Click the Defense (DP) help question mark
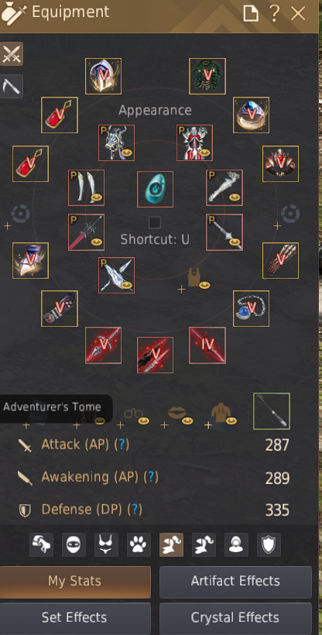The width and height of the screenshot is (322, 635). tap(135, 510)
